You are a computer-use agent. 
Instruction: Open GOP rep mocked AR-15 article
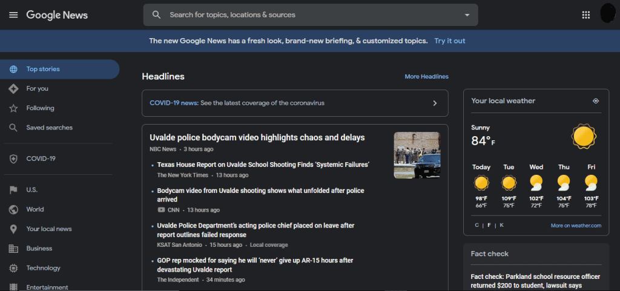[x=255, y=265]
